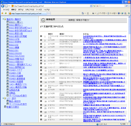Click the table icon beside BUILD.WAVE2000
Viewport: 131px width, 126px height.
[8, 56]
